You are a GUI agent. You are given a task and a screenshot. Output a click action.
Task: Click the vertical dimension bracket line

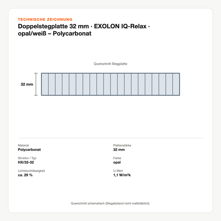(36, 84)
